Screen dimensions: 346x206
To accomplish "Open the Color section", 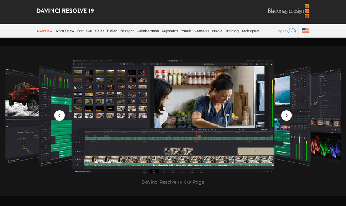I will pos(99,31).
